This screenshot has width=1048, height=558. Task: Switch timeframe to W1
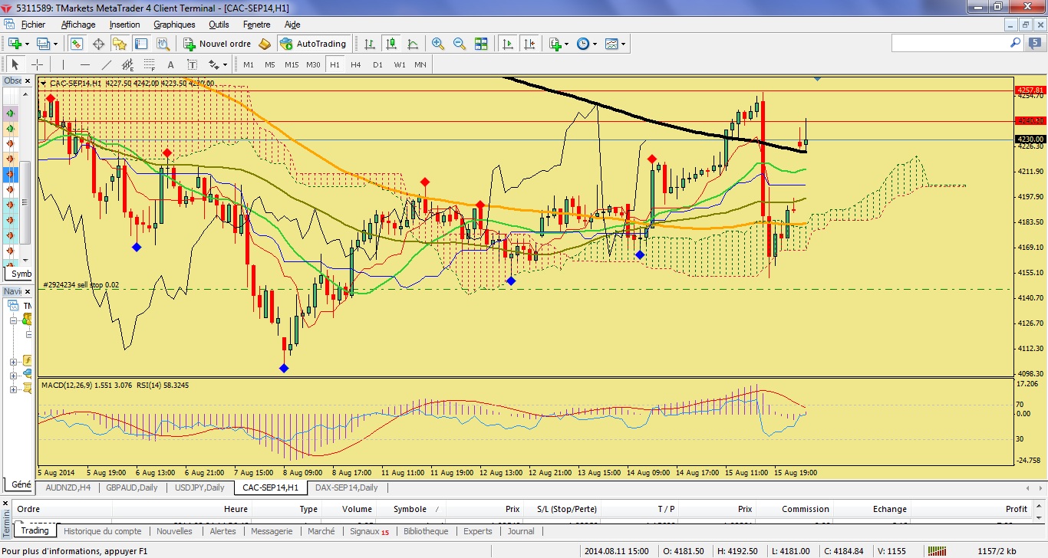400,64
